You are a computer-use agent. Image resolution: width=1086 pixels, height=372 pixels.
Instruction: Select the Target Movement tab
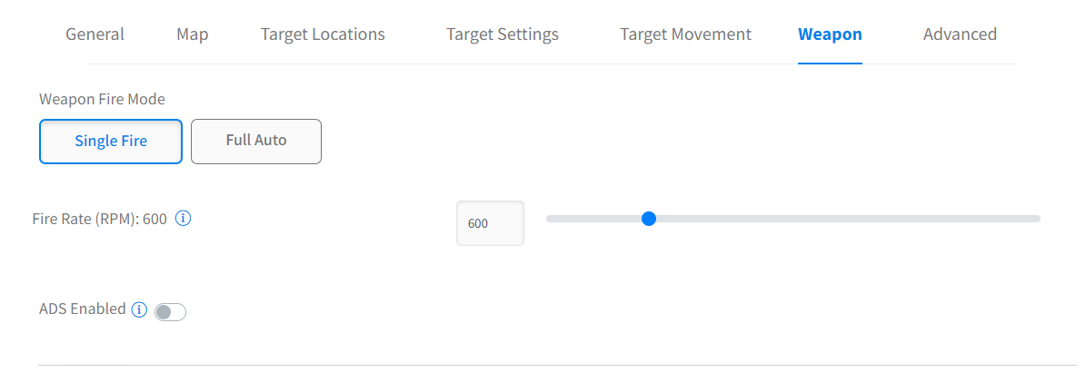point(685,34)
